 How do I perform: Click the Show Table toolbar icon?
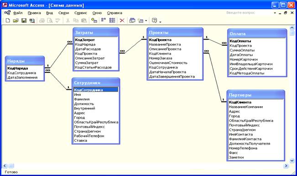coord(94,21)
